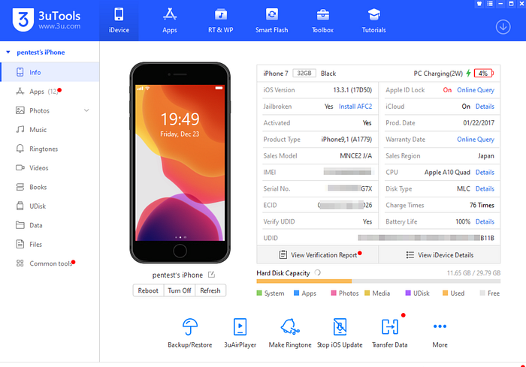Click the hard disk capacity usage bar

379,281
